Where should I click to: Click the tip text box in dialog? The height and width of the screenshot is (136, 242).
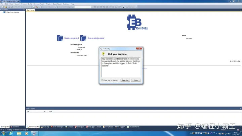(121, 67)
